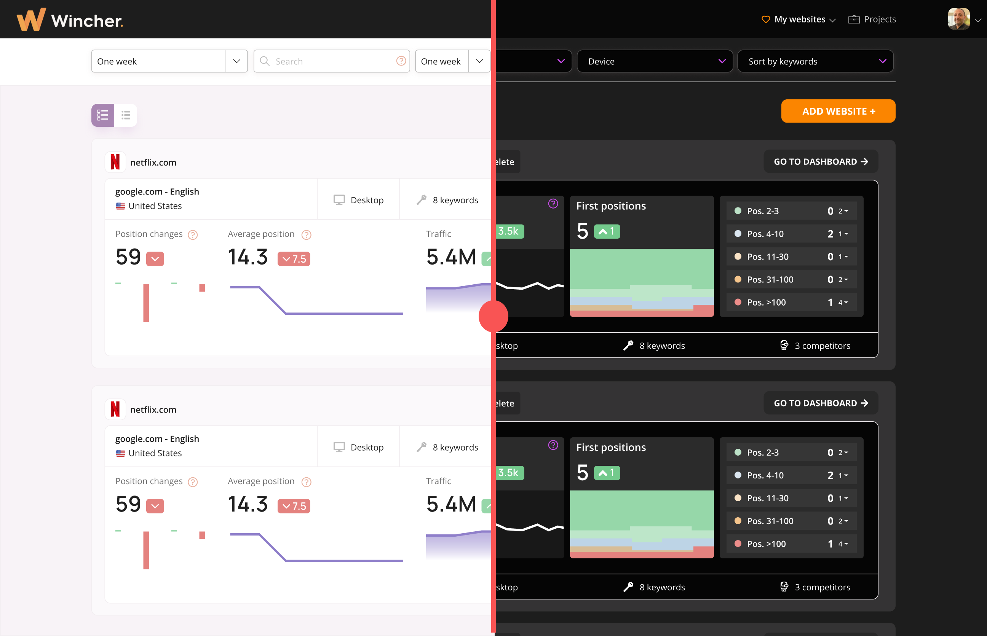Click the 3 competitors icon
The height and width of the screenshot is (636, 987).
click(x=784, y=345)
